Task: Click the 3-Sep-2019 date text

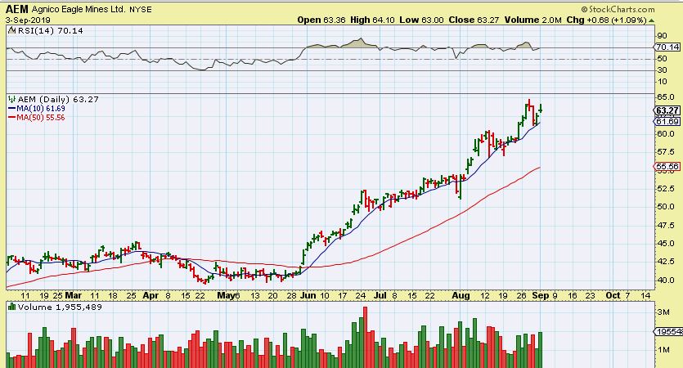Action: pos(28,20)
